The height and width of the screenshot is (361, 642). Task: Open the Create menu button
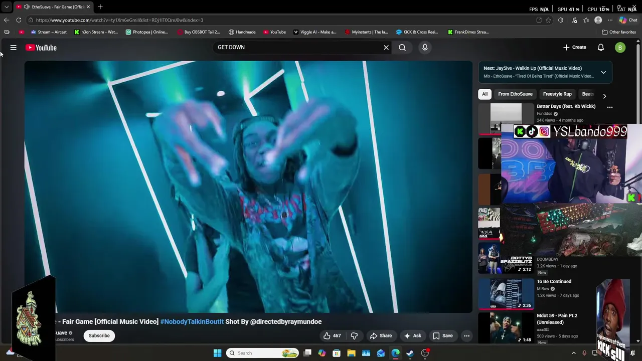[x=575, y=47]
